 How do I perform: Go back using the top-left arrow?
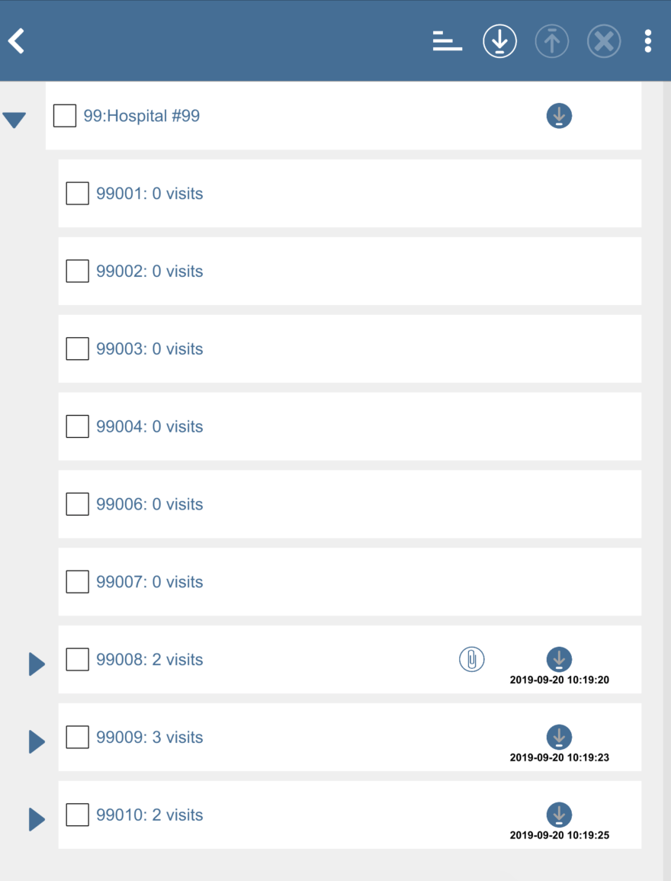tap(17, 41)
